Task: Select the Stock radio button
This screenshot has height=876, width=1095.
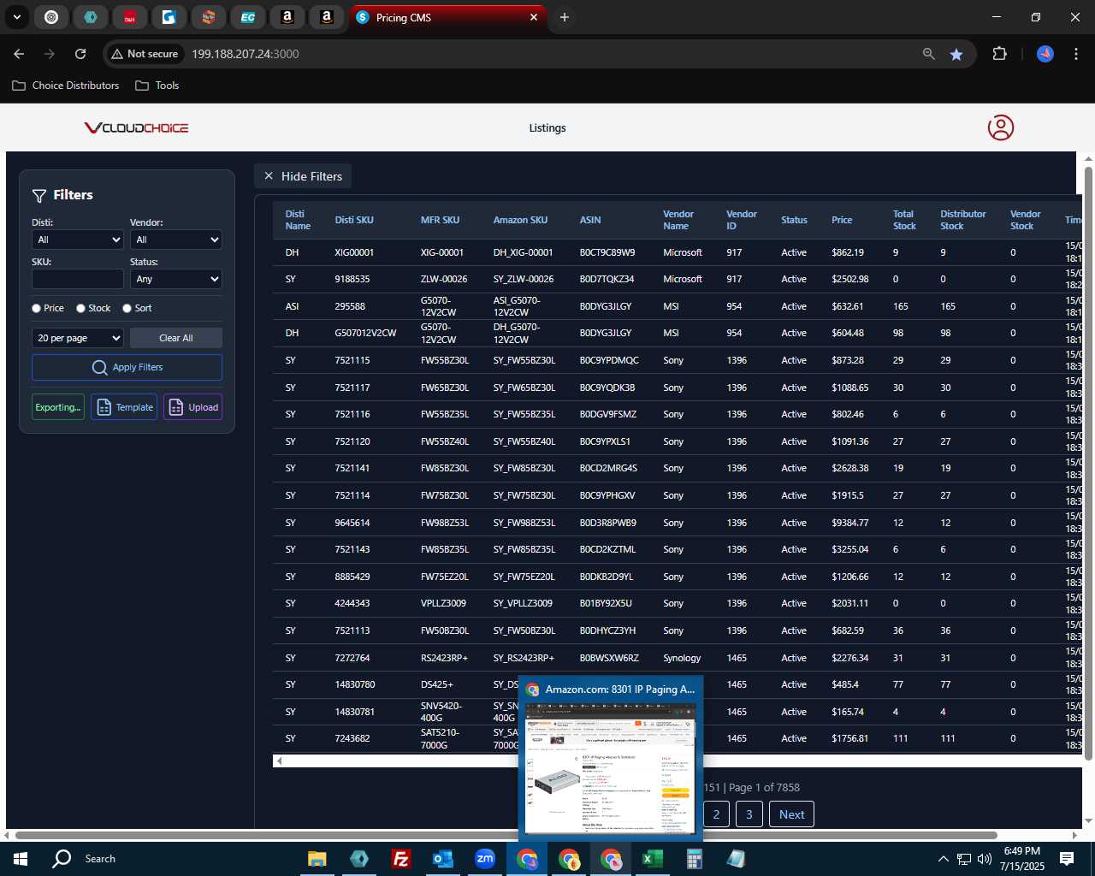Action: tap(80, 308)
